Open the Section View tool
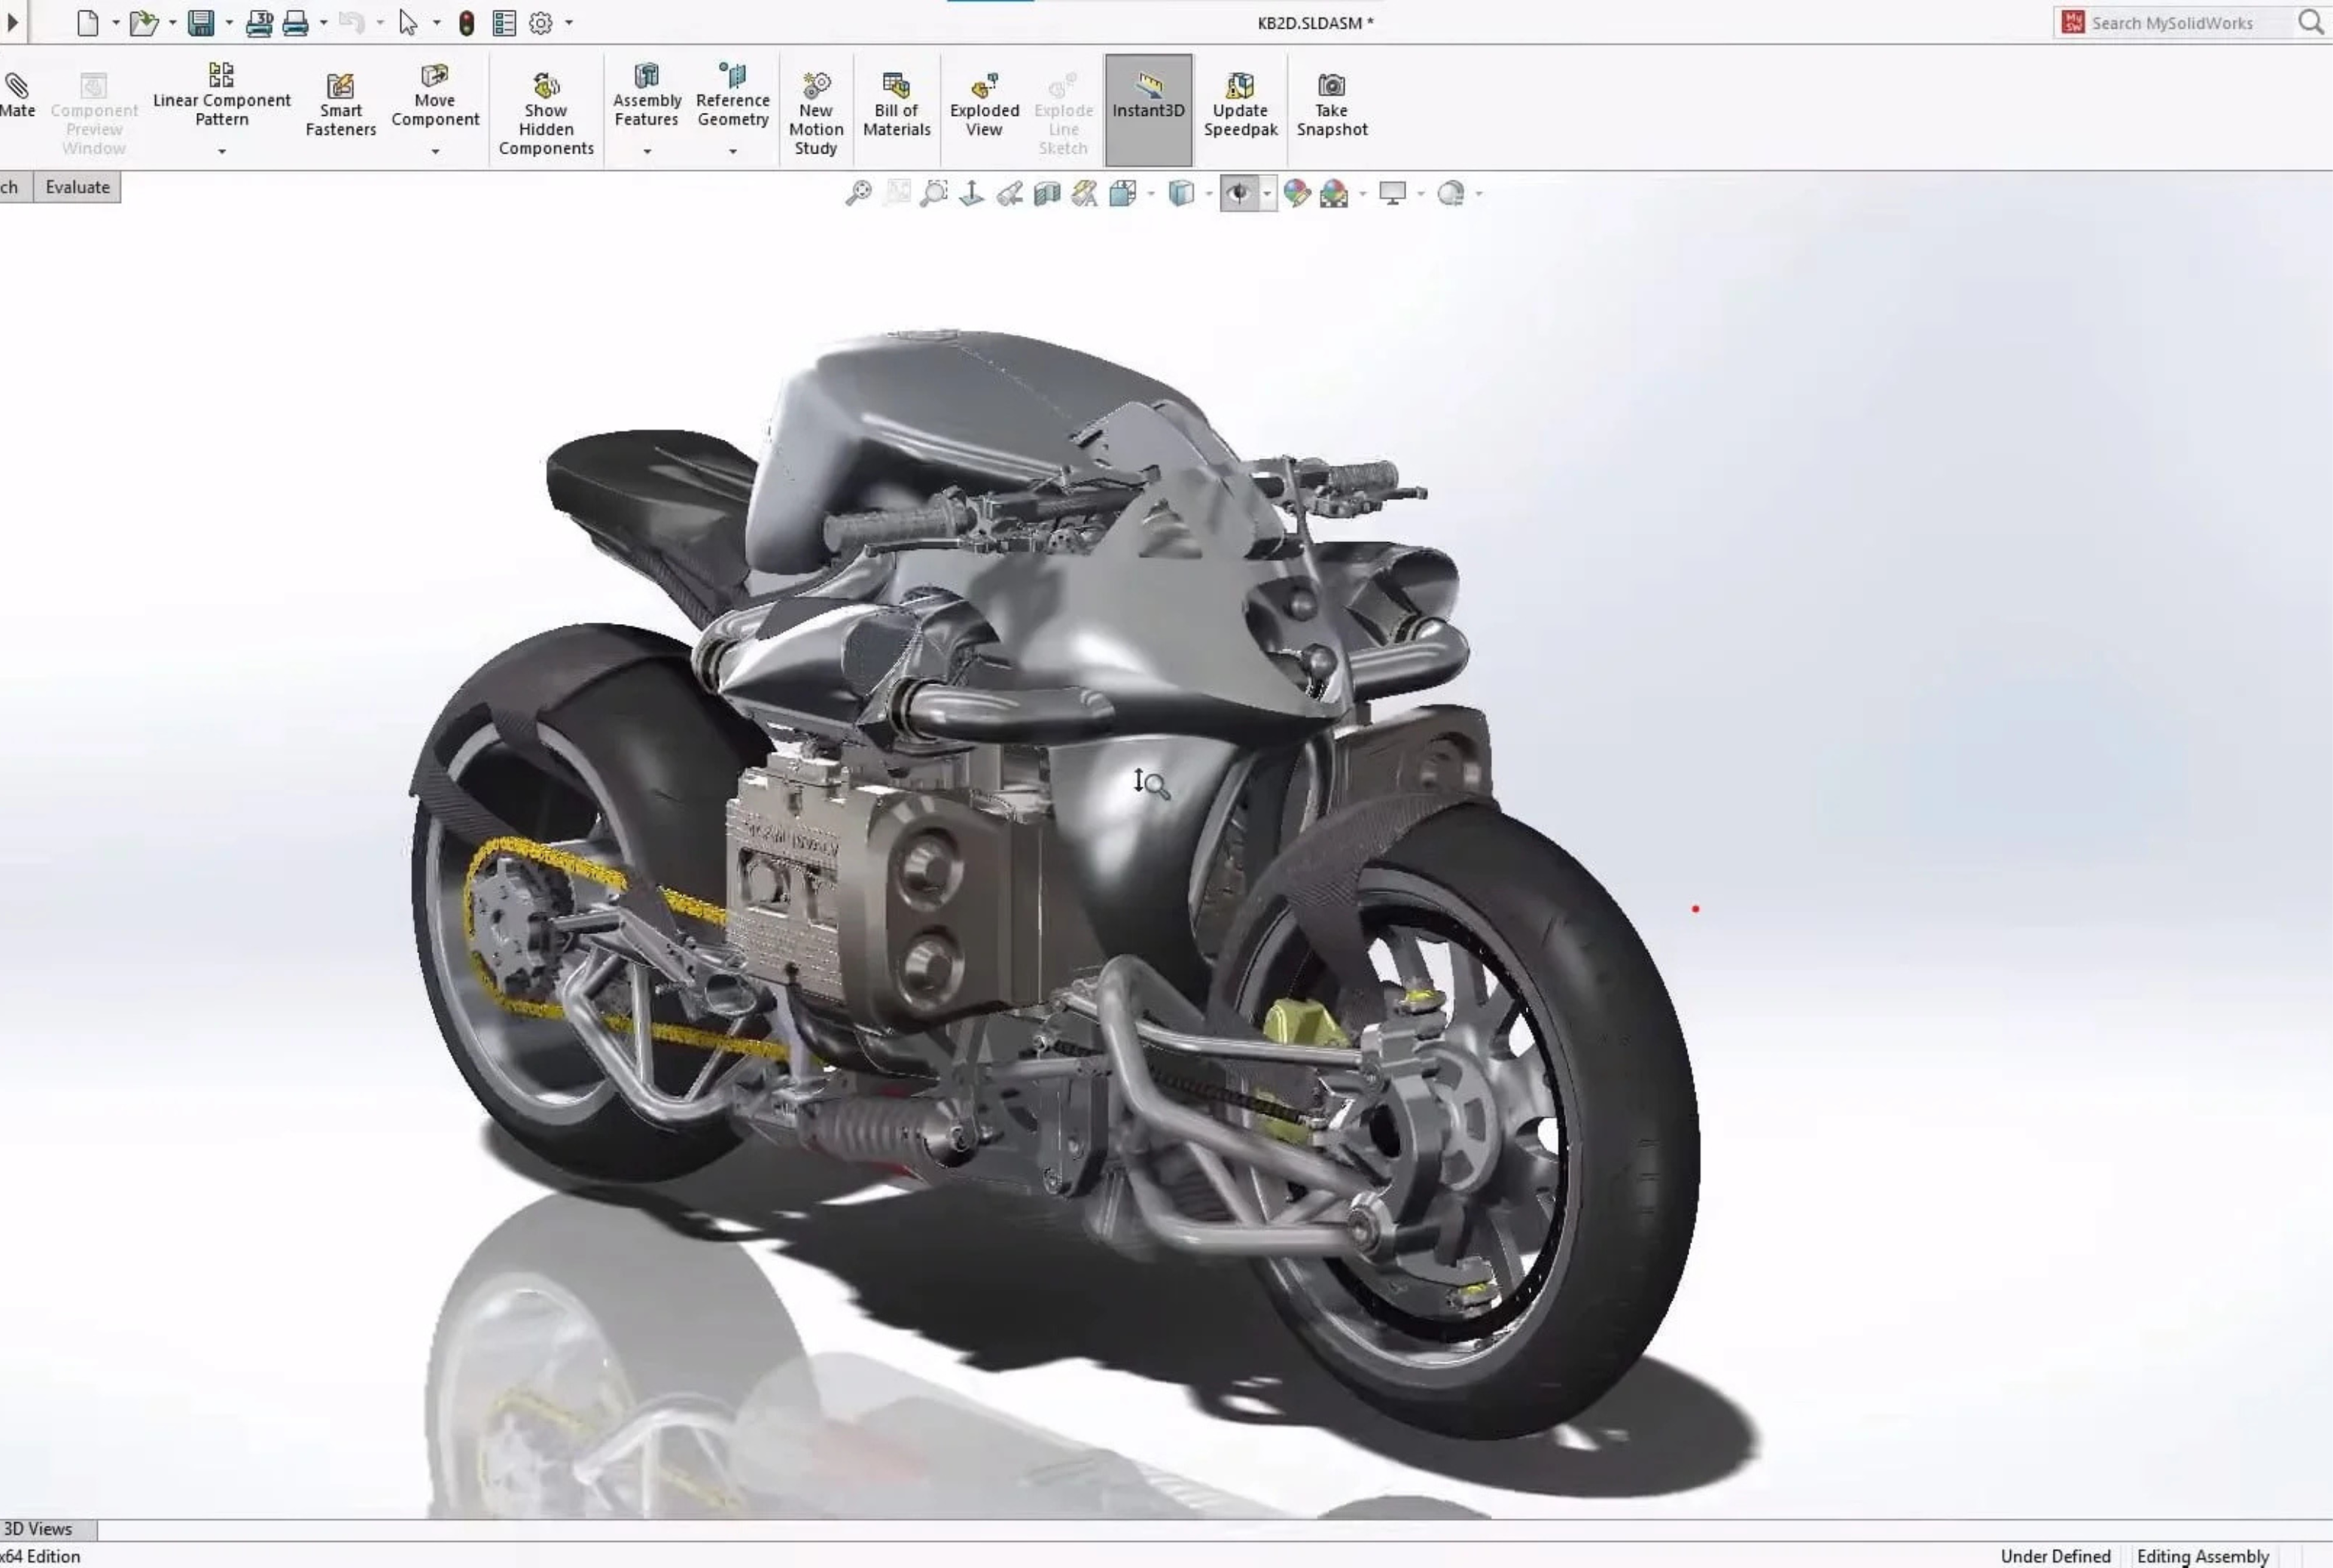 coord(1047,193)
